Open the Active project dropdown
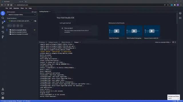Viewport: 183px width, 102px height. (22, 15)
